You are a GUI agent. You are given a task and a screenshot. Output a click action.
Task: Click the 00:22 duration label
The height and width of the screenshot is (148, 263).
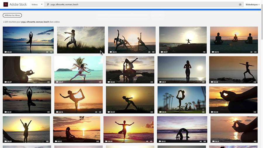pos(113,82)
